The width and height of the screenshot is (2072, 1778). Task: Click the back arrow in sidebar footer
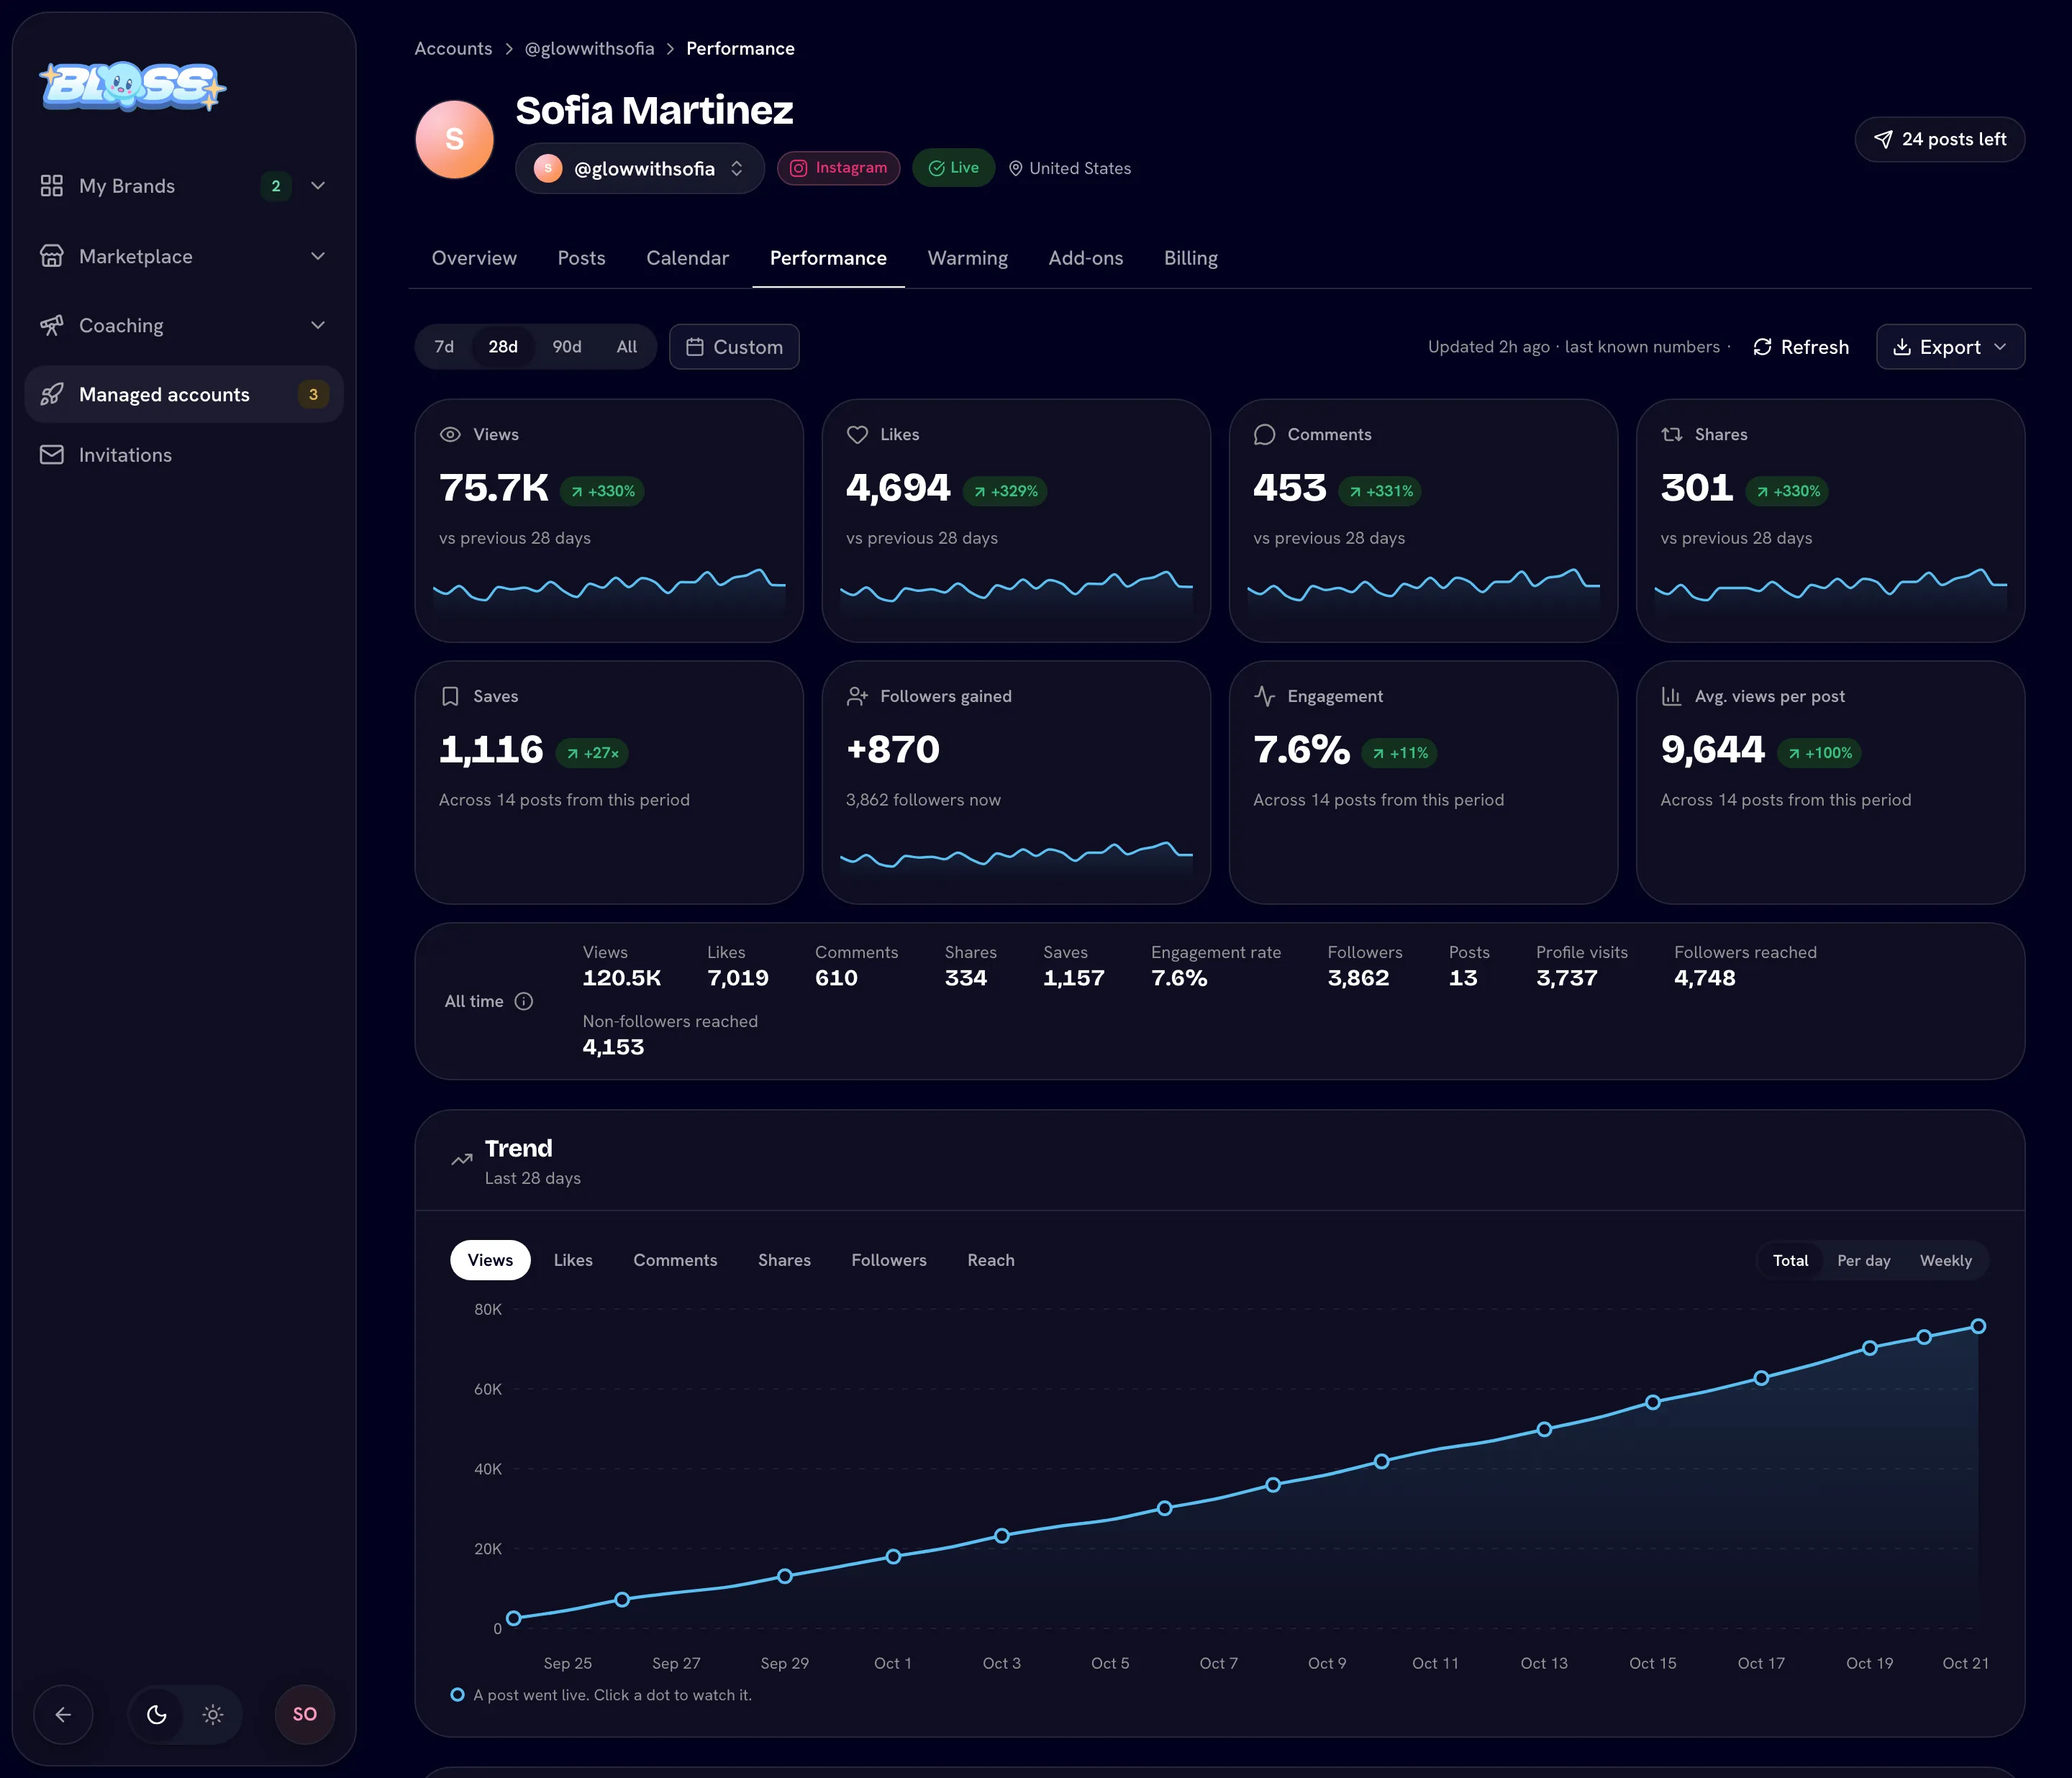click(63, 1714)
